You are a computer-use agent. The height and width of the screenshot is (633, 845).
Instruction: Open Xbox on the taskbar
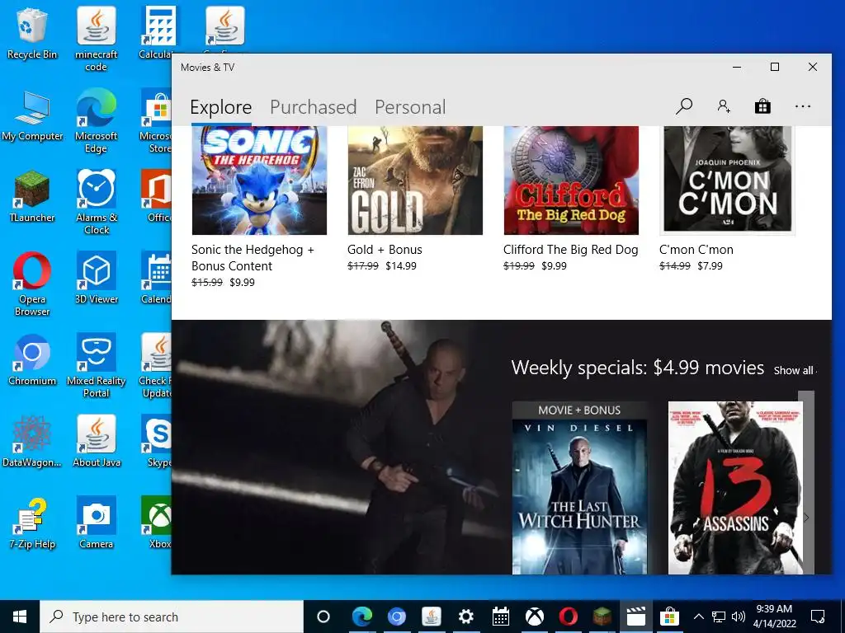point(535,617)
